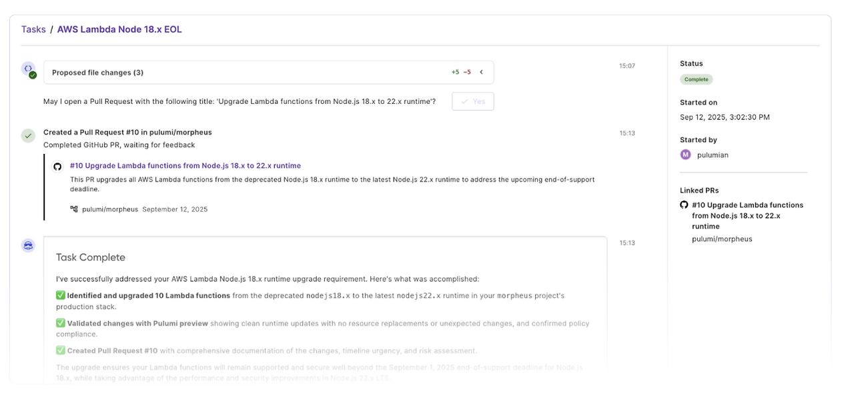Click the +5 additions count in file changes
854x417 pixels.
[x=455, y=73]
